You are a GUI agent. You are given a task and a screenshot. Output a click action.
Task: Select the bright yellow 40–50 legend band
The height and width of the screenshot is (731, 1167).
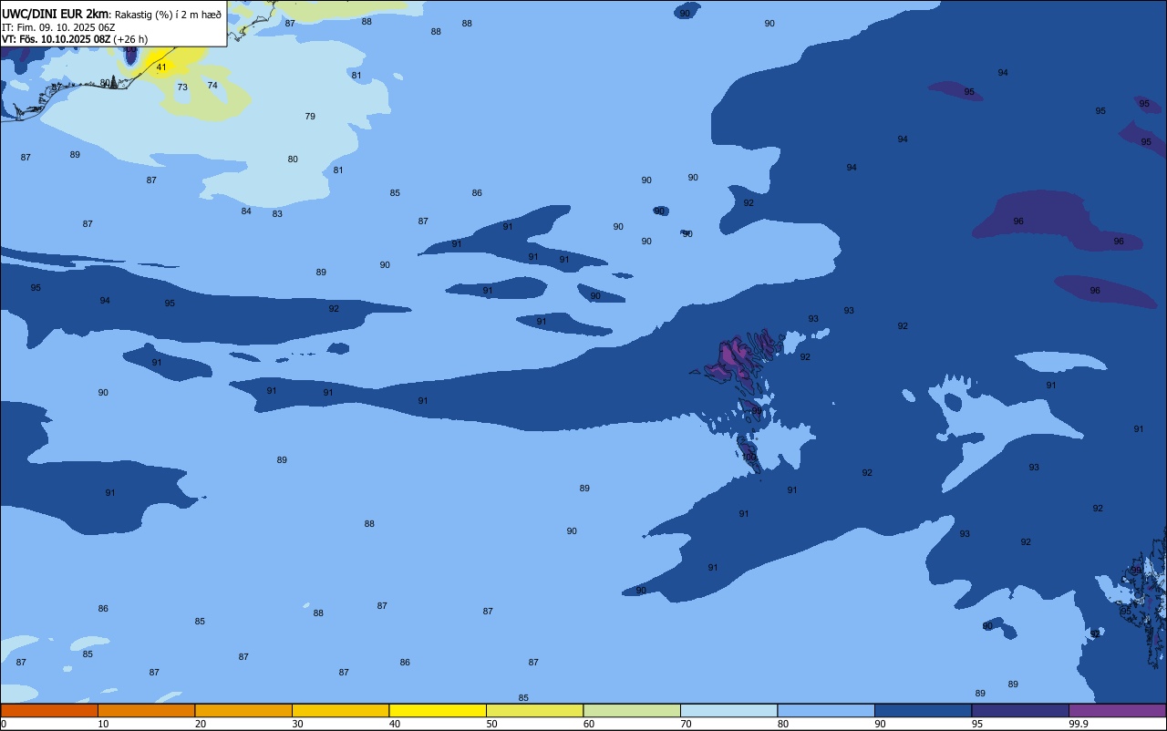click(x=438, y=710)
